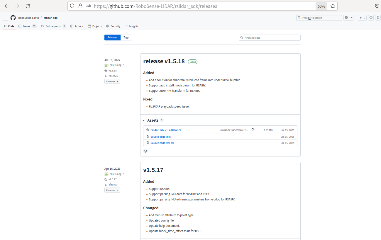
Task: Click the site permissions icon in URL bar
Action: [88, 6]
